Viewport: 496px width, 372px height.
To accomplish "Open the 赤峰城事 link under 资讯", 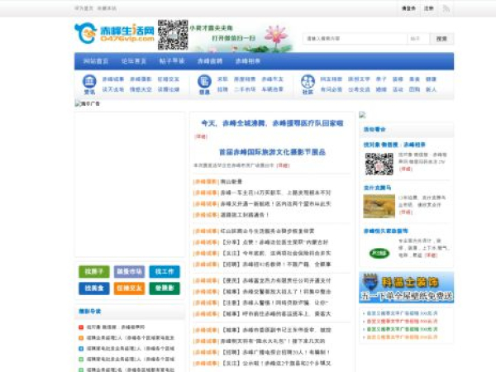I will tap(113, 79).
